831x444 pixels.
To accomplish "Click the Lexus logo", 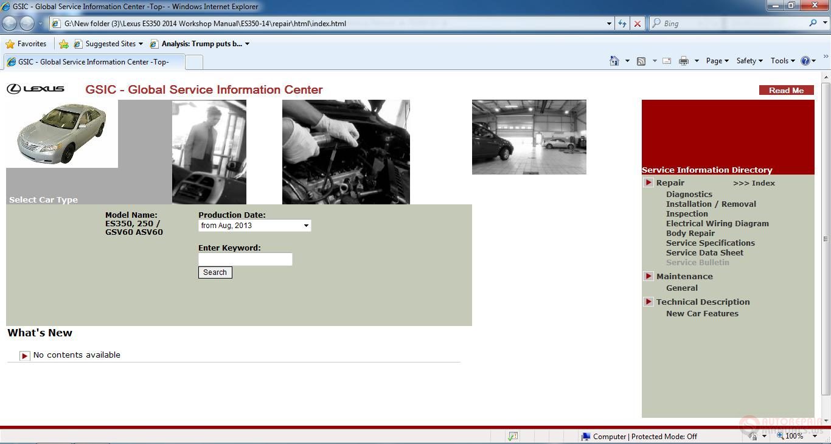I will click(x=35, y=89).
